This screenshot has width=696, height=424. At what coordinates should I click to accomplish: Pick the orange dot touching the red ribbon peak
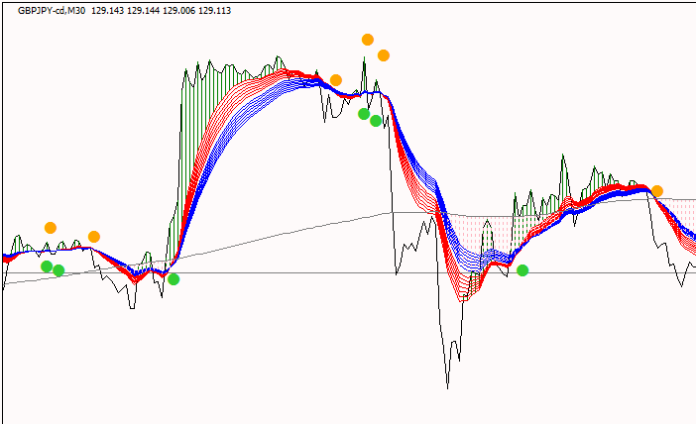pyautogui.click(x=336, y=80)
